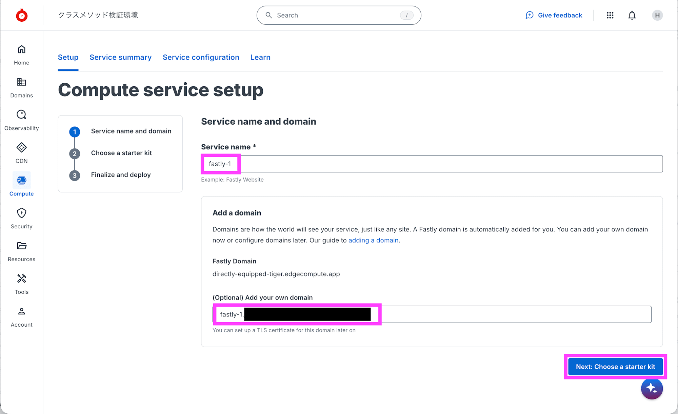Click the Fastly logo icon
This screenshot has width=678, height=414.
pos(22,15)
